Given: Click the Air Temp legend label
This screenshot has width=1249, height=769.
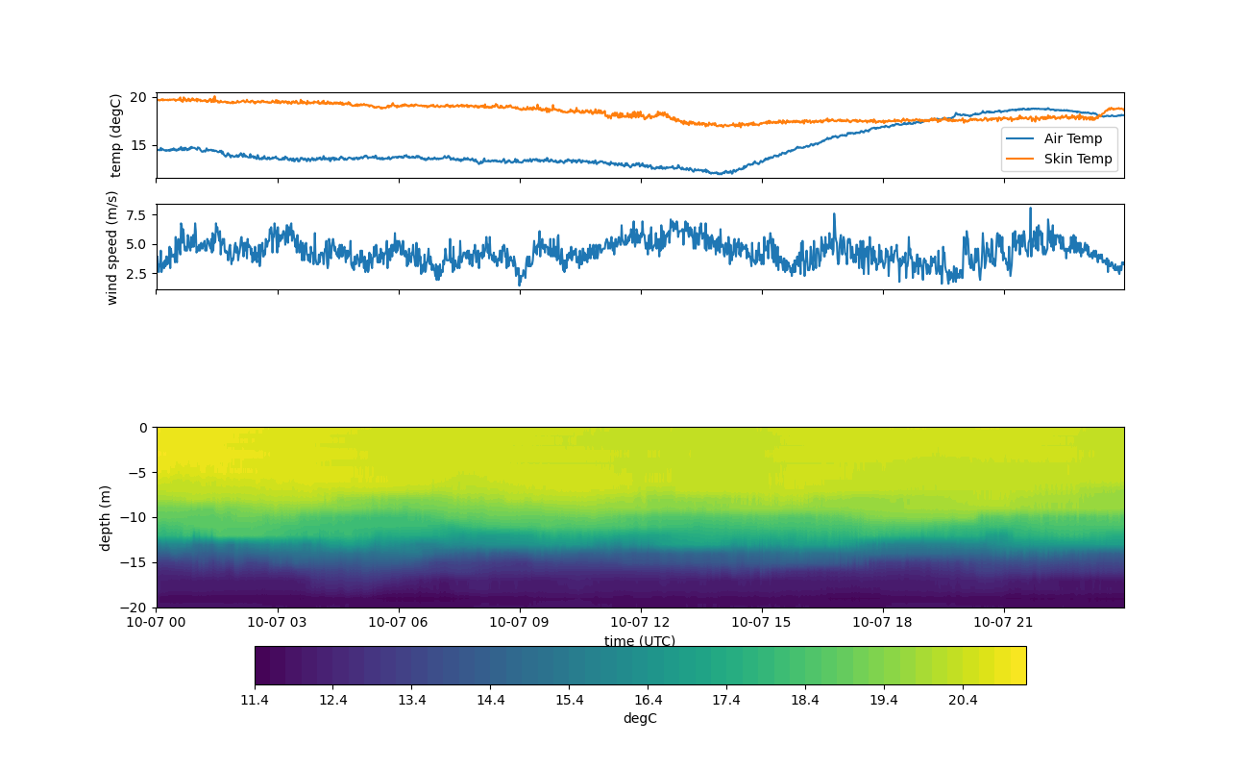Looking at the screenshot, I should (x=1073, y=138).
